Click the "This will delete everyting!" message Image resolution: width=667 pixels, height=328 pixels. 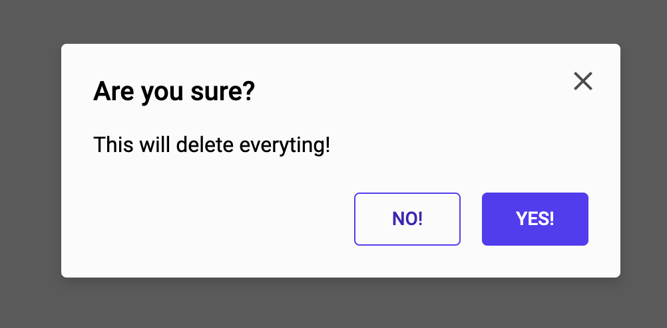[x=212, y=144]
